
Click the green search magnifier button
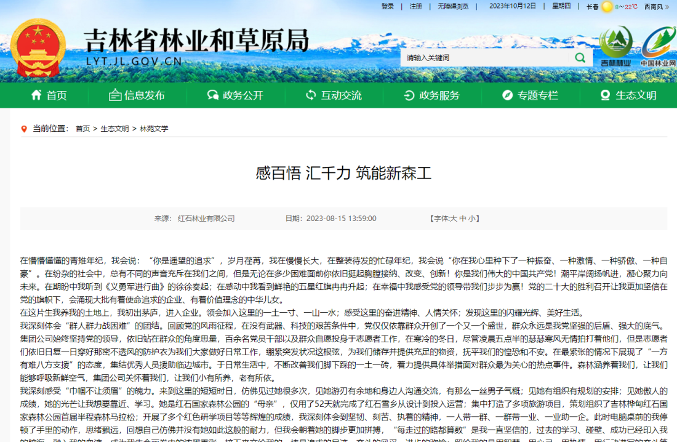coord(579,57)
